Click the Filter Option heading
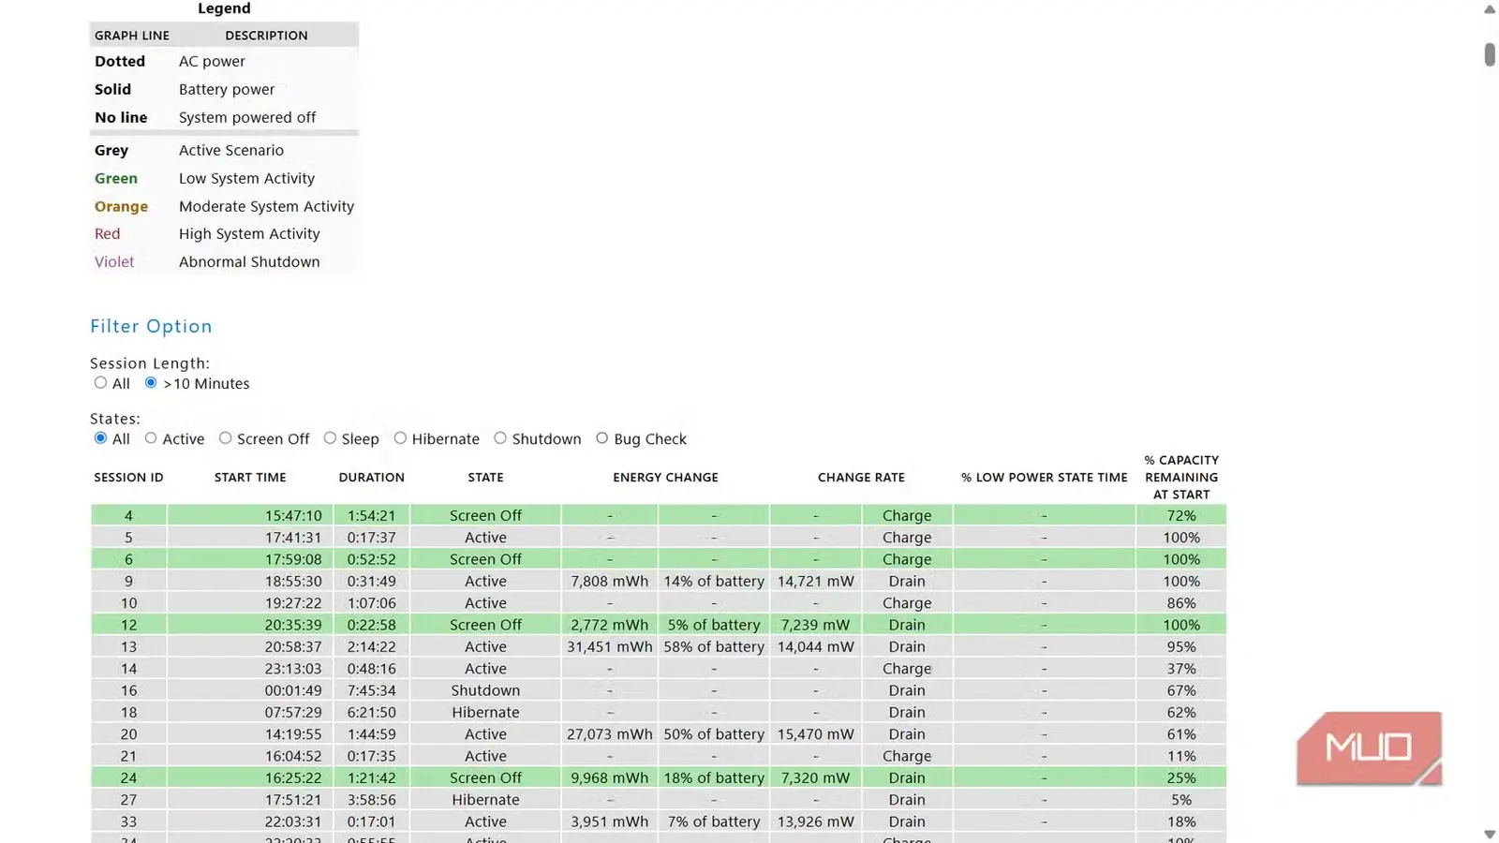Image resolution: width=1499 pixels, height=843 pixels. point(151,327)
